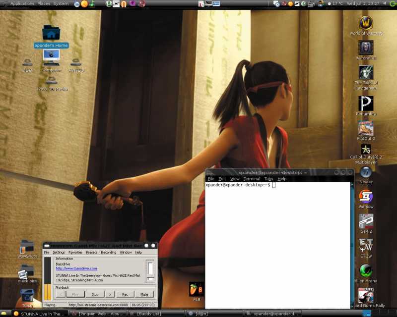The image size is (397, 317).
Task: Click in the terminal prompt area
Action: point(277,244)
